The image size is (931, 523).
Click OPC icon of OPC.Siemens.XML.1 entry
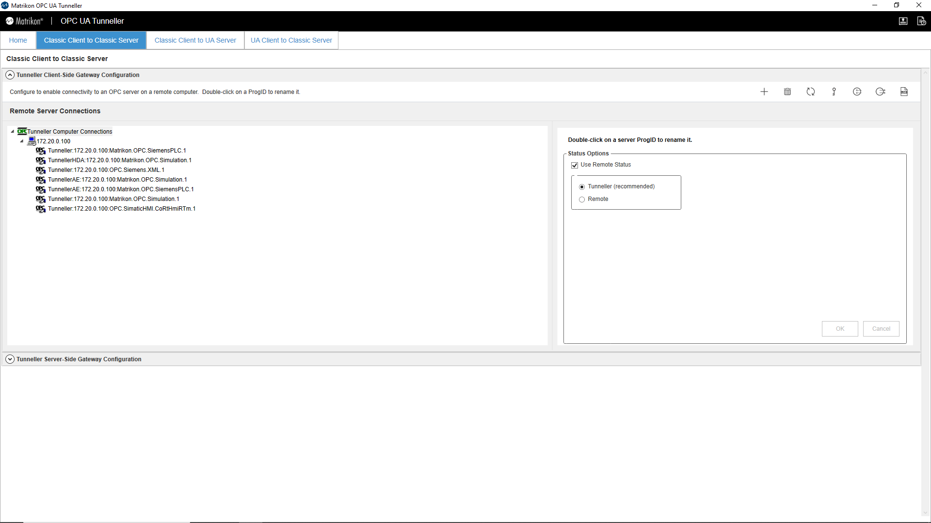41,170
